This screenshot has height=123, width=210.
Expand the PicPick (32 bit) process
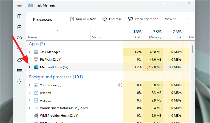30,60
